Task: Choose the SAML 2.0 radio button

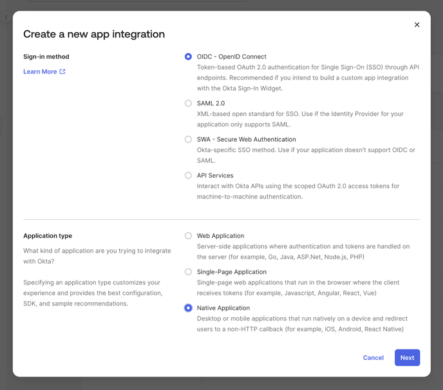Action: click(x=188, y=103)
